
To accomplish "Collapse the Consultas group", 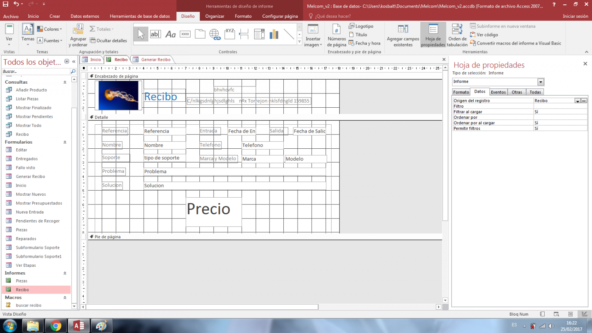I will (65, 82).
